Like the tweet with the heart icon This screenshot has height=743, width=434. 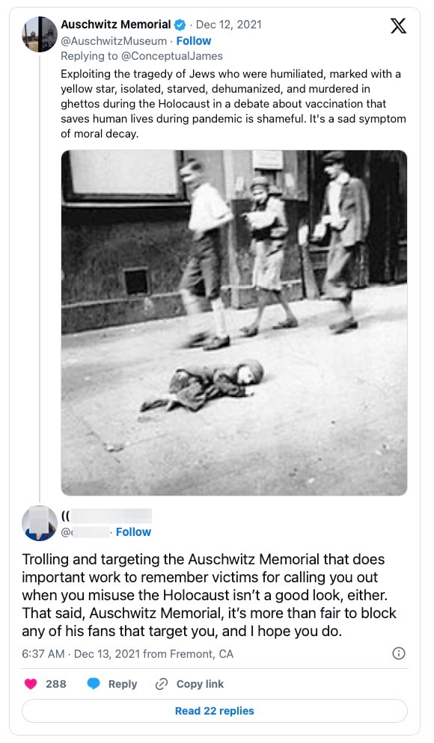point(31,684)
